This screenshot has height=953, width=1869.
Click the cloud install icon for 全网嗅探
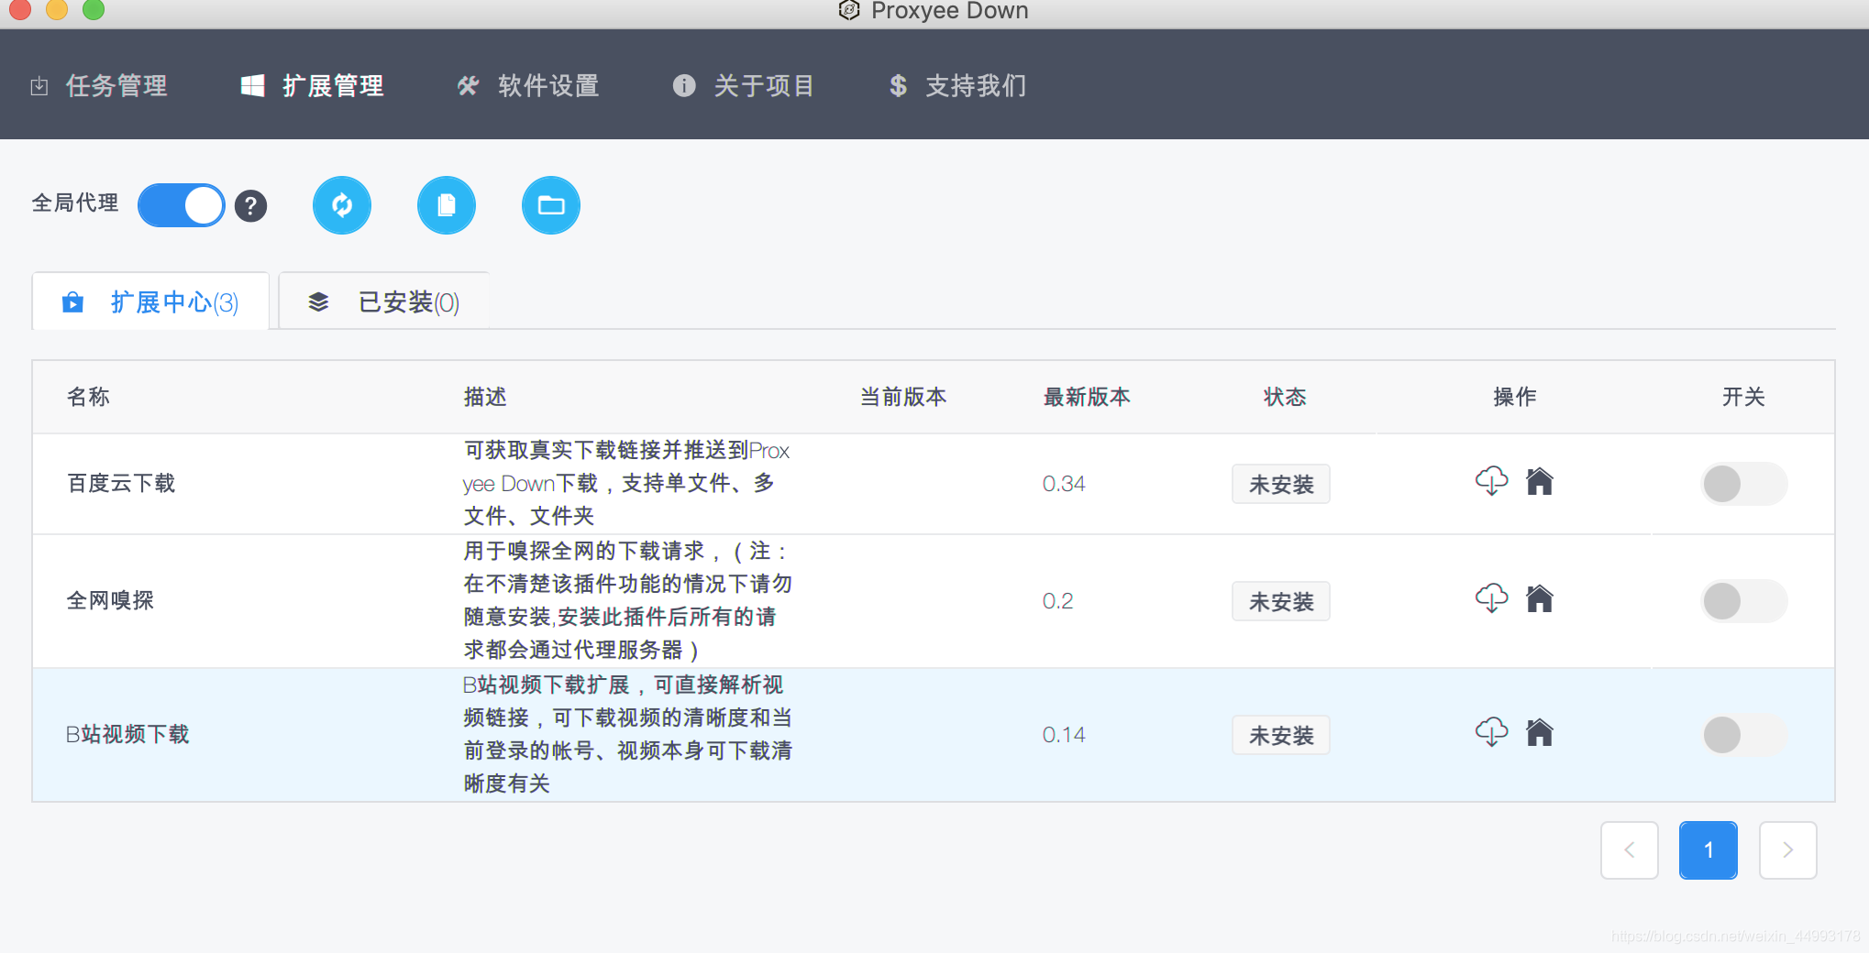[1492, 598]
